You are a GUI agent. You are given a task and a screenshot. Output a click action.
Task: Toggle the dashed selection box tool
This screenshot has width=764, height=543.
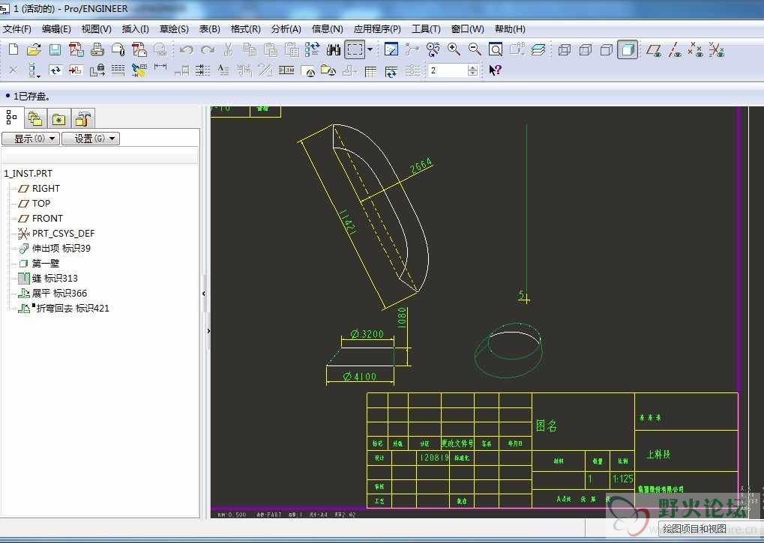355,49
